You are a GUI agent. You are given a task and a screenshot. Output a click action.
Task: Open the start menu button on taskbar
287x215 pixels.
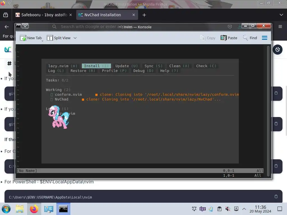tap(6, 209)
